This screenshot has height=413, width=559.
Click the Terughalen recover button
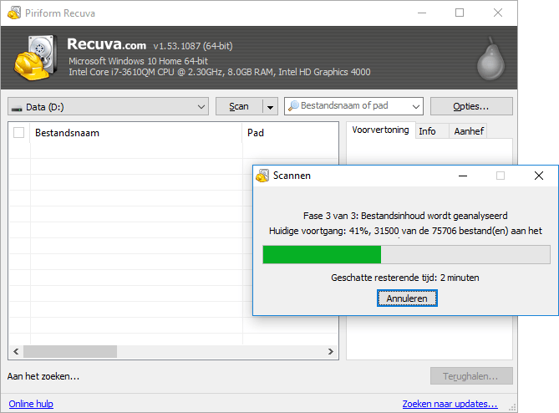pos(471,376)
